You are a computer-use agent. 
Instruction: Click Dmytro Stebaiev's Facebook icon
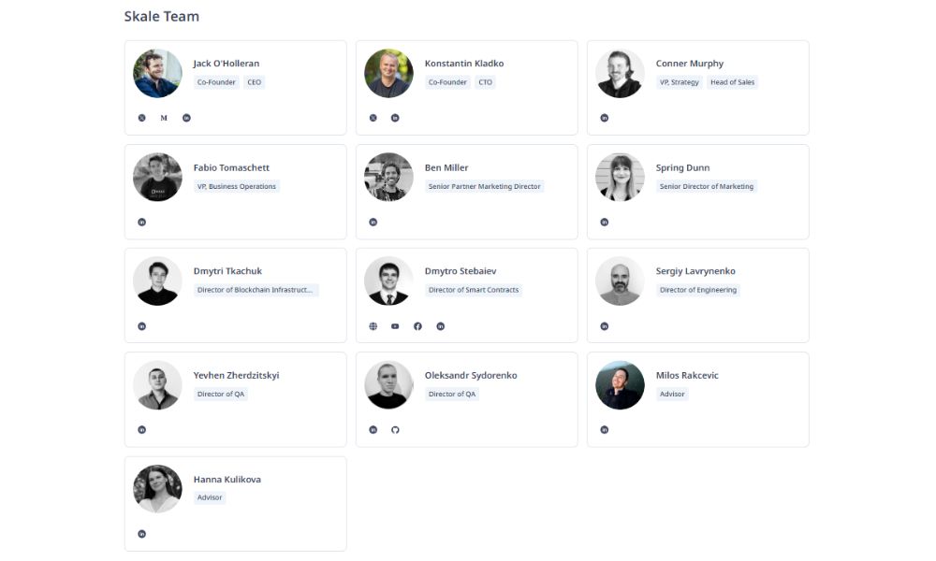point(417,326)
